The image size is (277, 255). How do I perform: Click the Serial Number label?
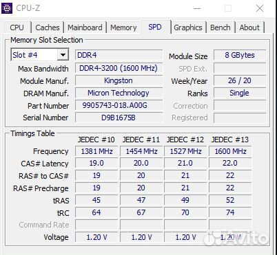(45, 118)
